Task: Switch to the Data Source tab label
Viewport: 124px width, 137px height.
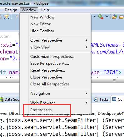Action: point(12,99)
